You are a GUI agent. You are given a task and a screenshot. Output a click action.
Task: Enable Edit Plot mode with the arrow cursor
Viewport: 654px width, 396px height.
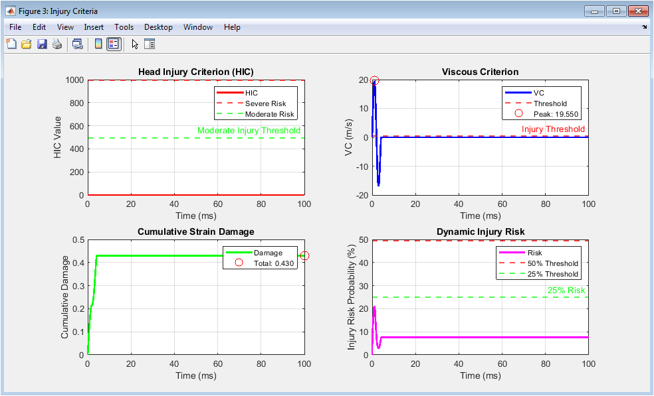135,44
